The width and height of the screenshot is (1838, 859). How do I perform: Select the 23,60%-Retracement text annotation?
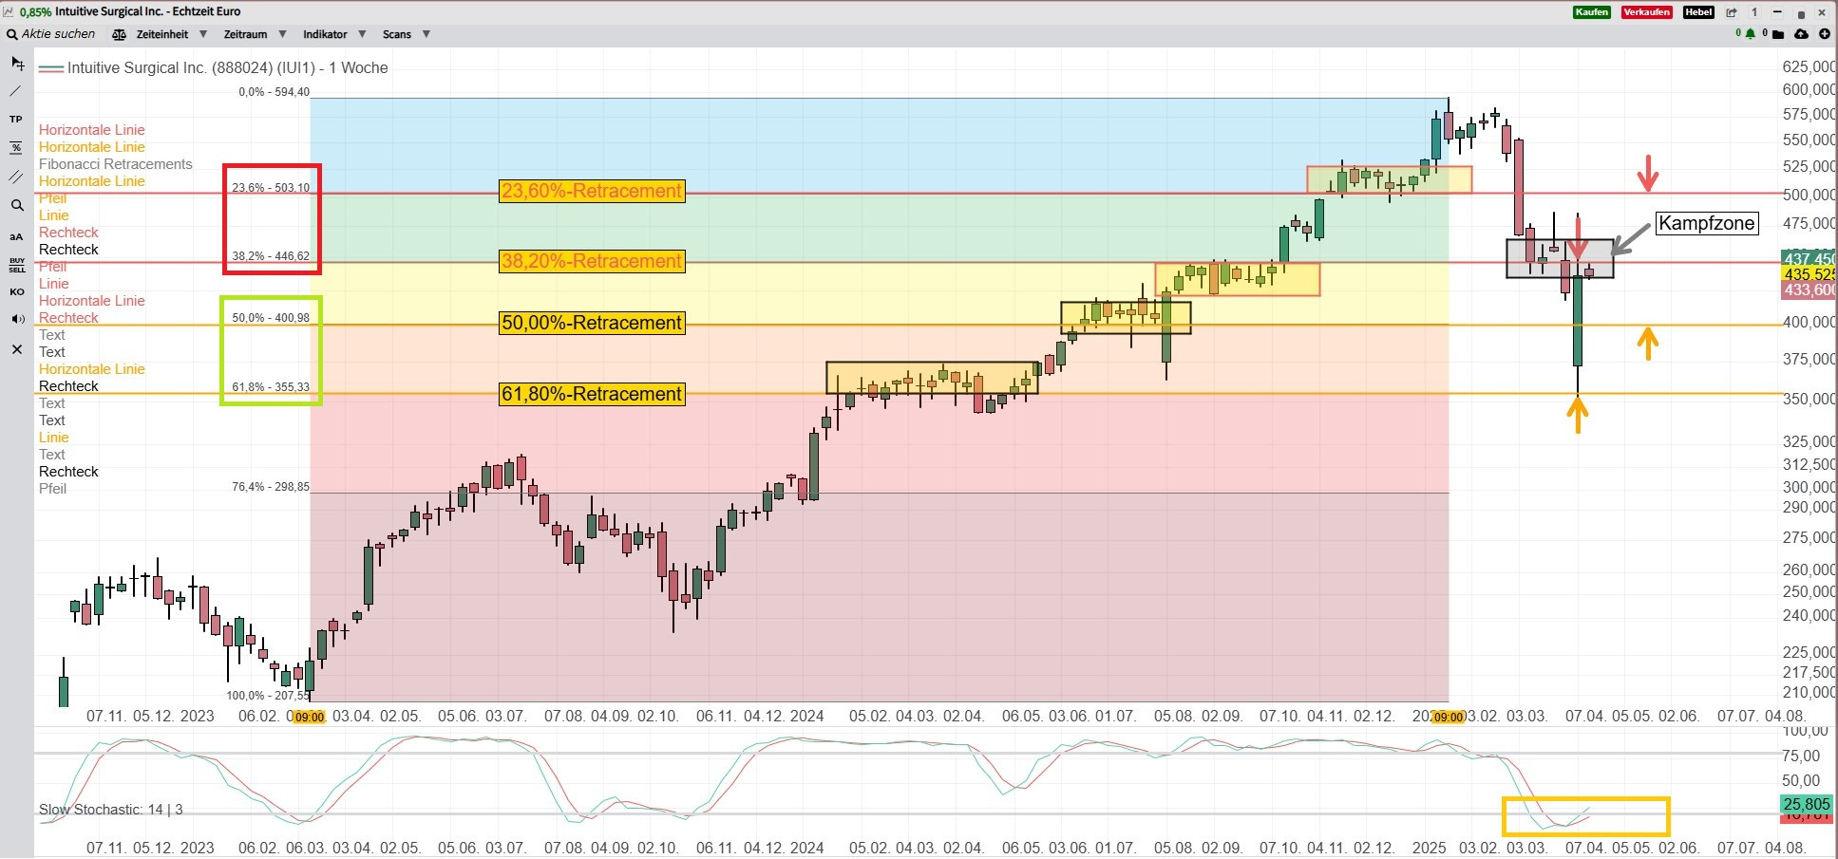pos(592,191)
